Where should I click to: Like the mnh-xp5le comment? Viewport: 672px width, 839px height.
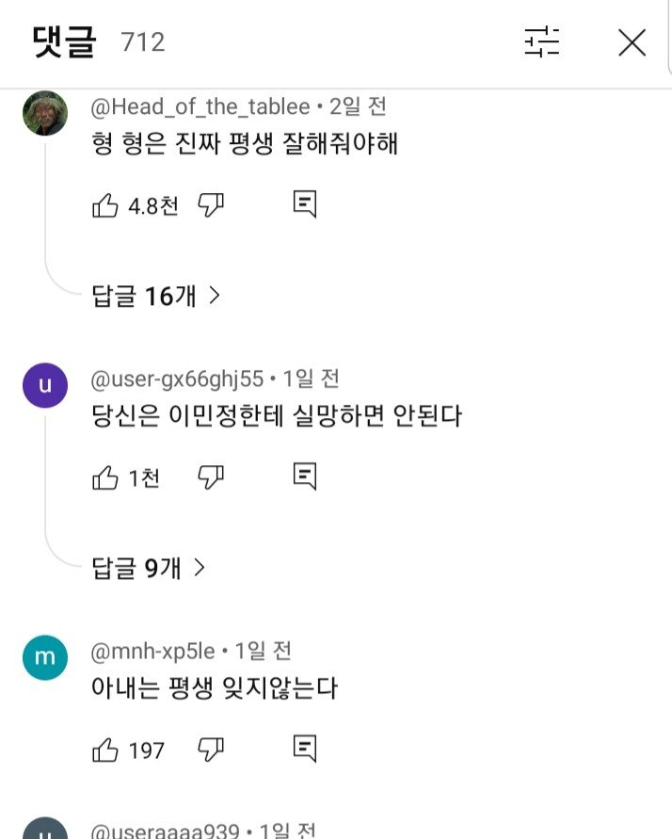pos(105,750)
